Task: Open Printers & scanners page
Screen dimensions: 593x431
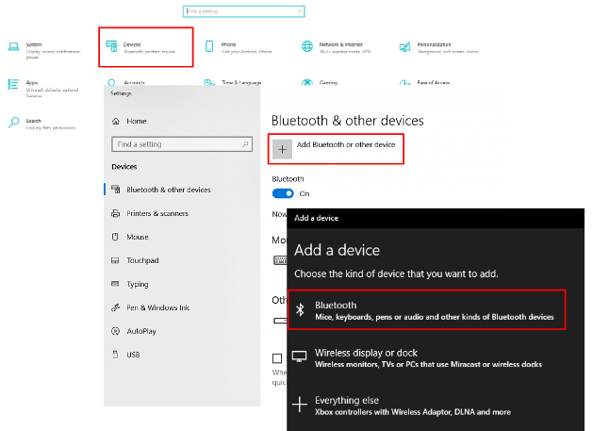Action: coord(157,213)
